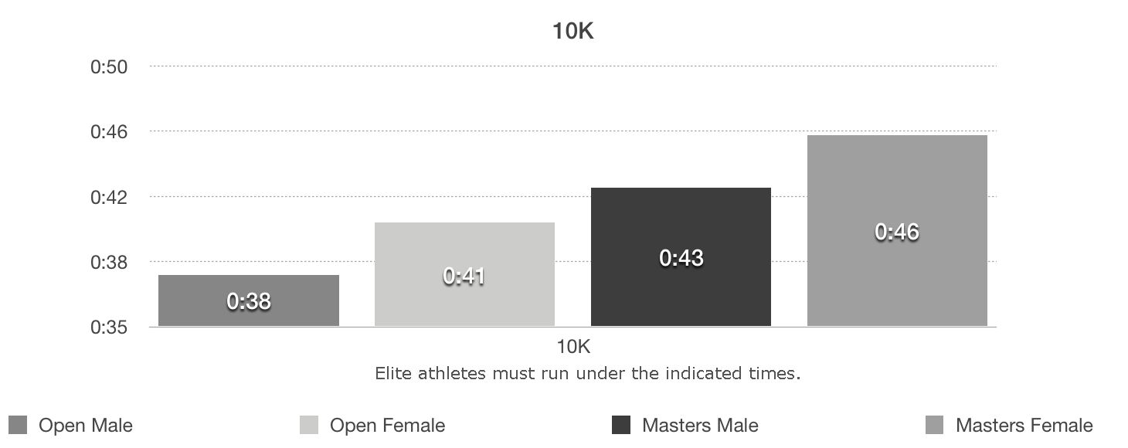The width and height of the screenshot is (1128, 448).
Task: Click the 0:38 y-axis tick label
Action: (109, 263)
